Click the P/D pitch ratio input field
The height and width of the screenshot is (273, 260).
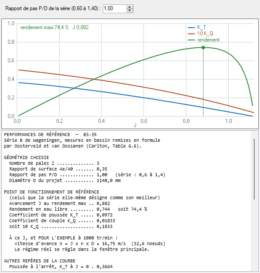(115, 8)
